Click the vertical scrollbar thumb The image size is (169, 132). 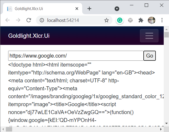[x=166, y=35]
